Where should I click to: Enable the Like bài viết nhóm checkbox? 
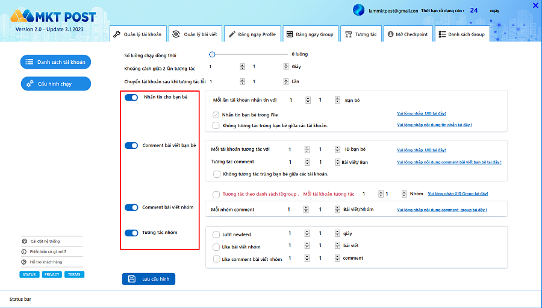(216, 247)
